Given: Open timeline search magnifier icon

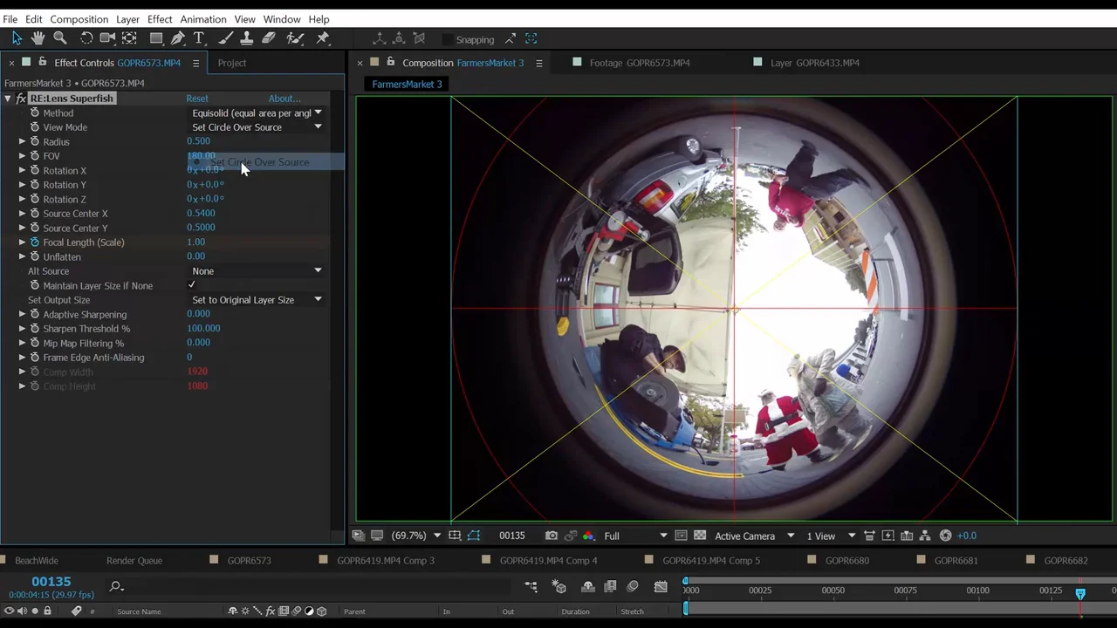Looking at the screenshot, I should point(116,586).
